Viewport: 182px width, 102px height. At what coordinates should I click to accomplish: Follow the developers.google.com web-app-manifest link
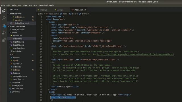pyautogui.click(x=136, y=54)
